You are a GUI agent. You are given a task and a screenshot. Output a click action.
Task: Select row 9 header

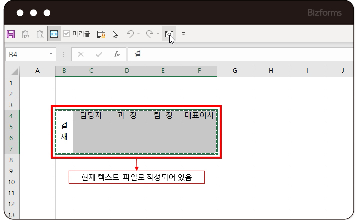click(11, 171)
